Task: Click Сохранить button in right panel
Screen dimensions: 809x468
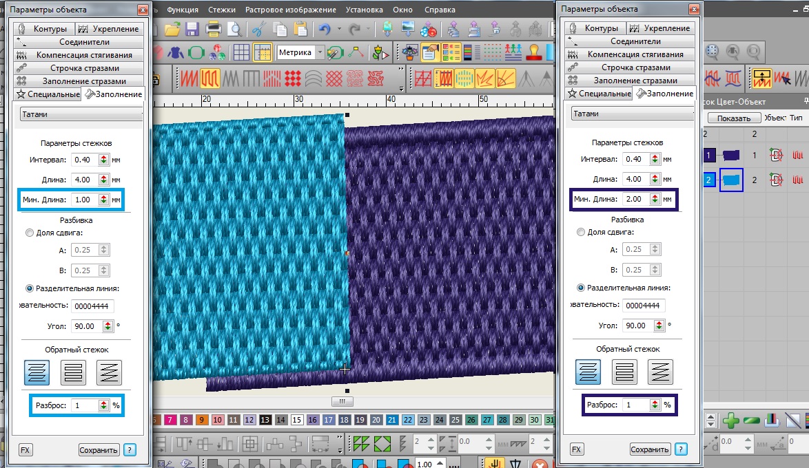Action: point(649,449)
